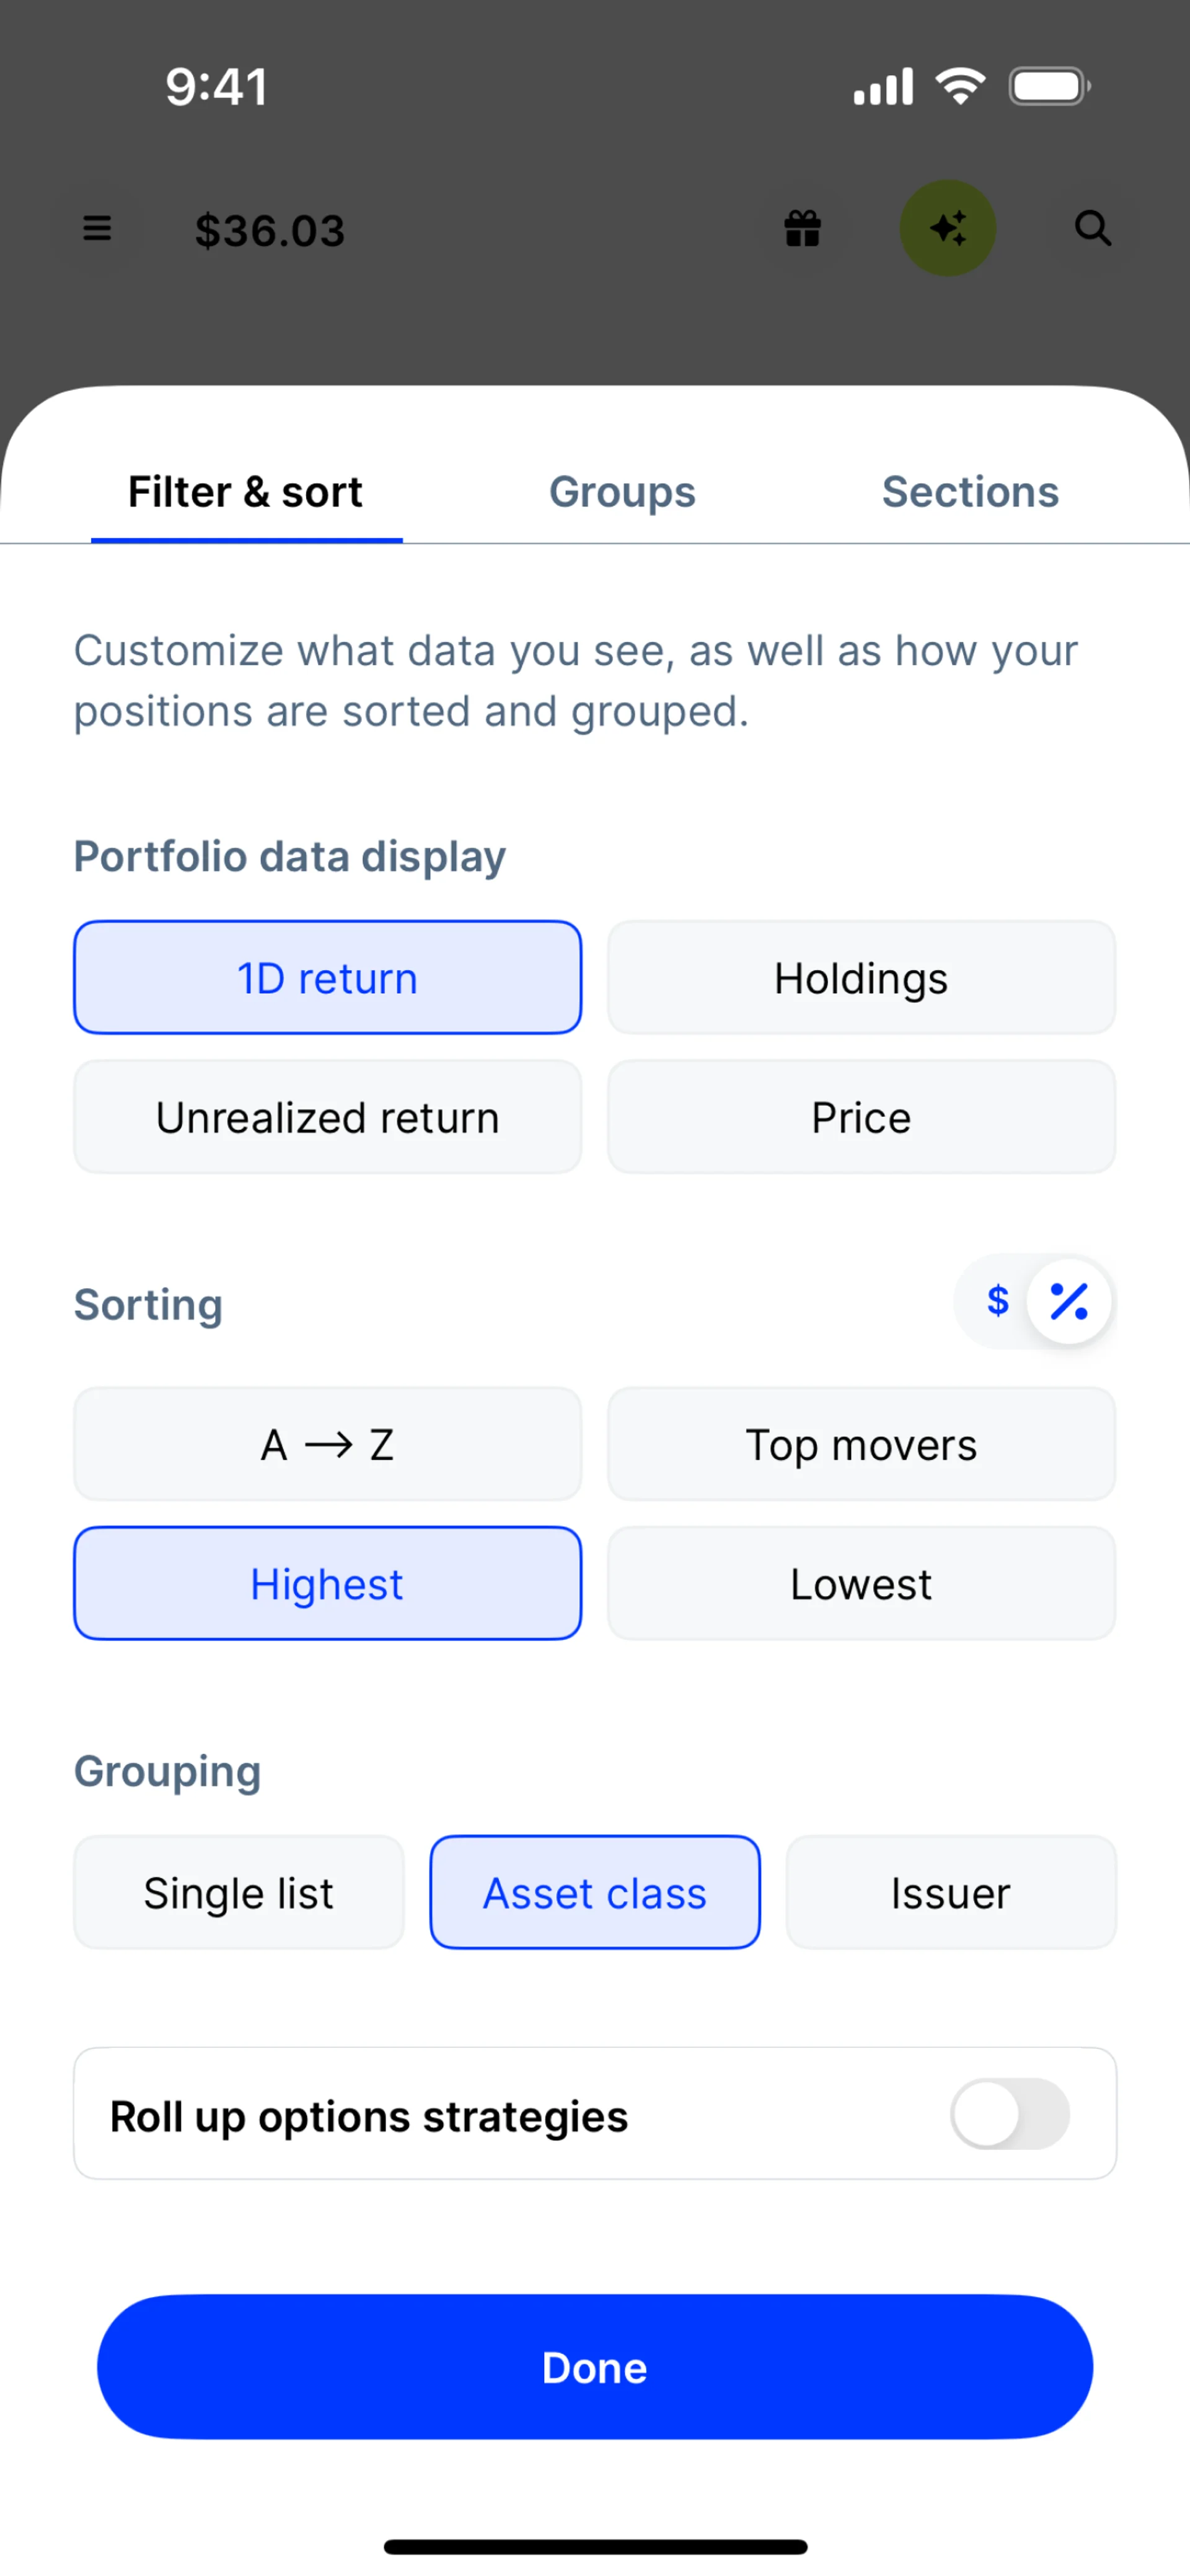Select the percent sorting icon
The image size is (1190, 2576).
[1069, 1301]
